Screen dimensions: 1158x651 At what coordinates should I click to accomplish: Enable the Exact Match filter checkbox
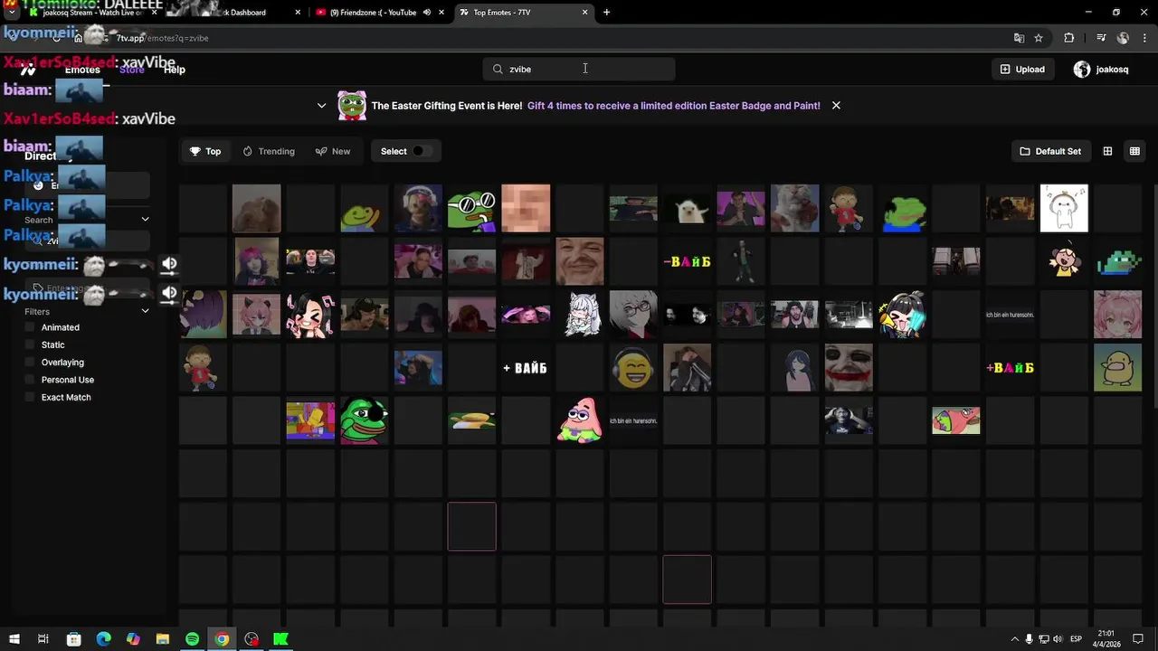click(x=30, y=397)
